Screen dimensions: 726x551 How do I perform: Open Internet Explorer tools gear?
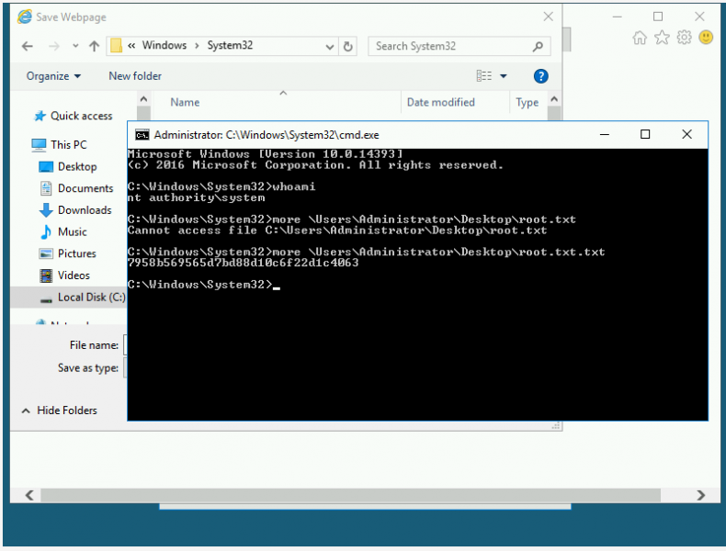tap(684, 38)
